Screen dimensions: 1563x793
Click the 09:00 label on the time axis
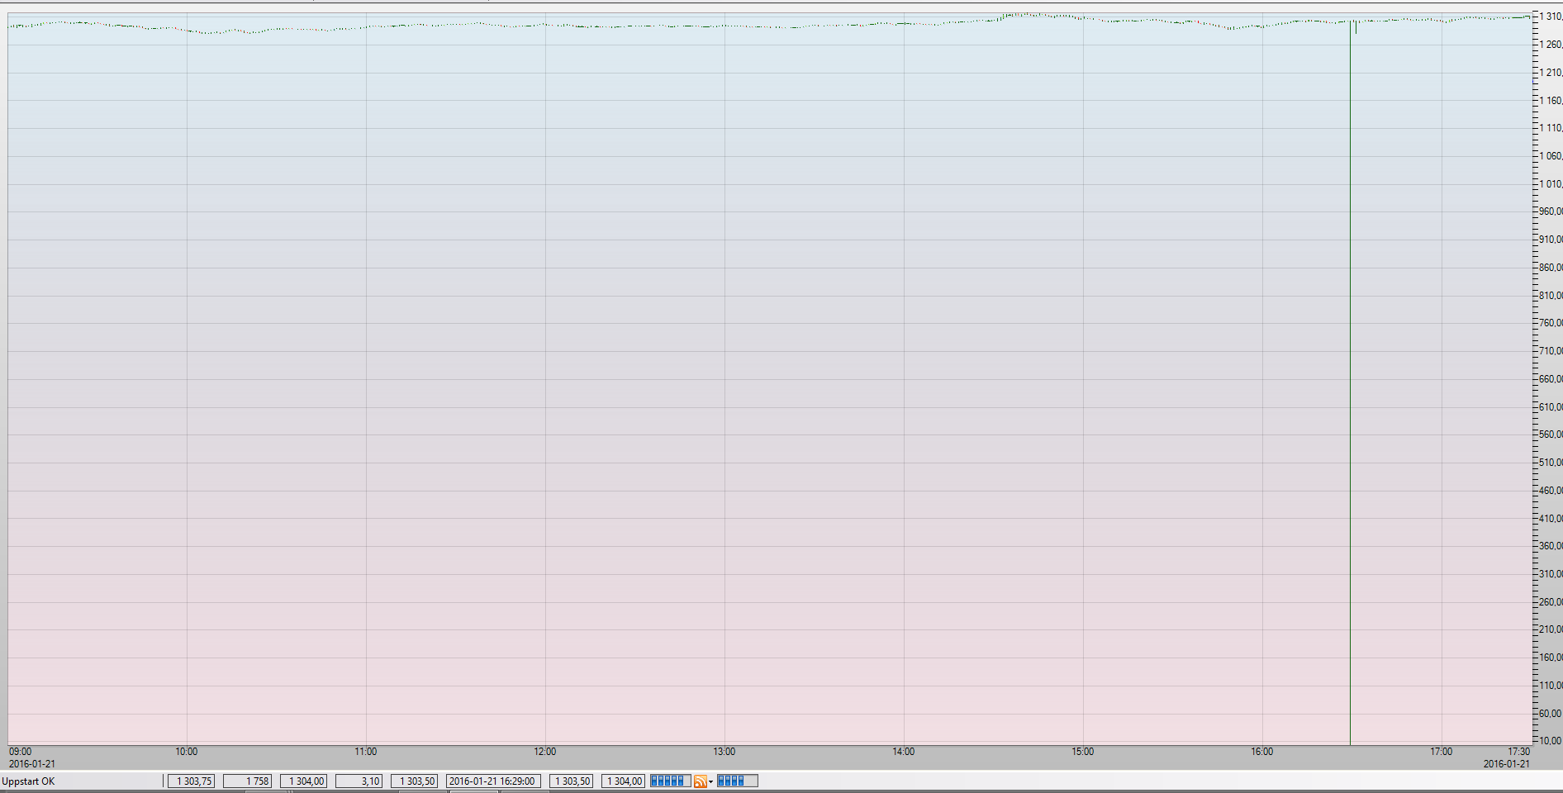(21, 752)
